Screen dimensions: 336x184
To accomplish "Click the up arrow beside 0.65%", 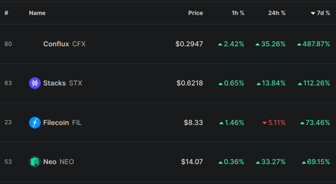I will [220, 84].
